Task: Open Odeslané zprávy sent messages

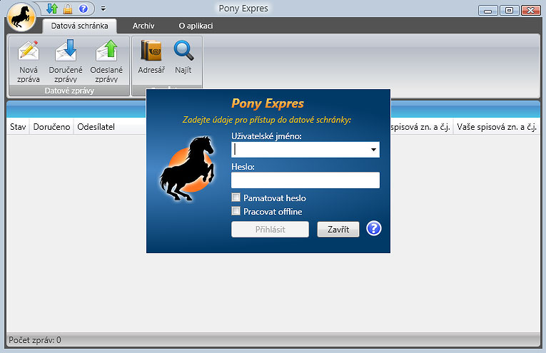Action: pyautogui.click(x=106, y=61)
